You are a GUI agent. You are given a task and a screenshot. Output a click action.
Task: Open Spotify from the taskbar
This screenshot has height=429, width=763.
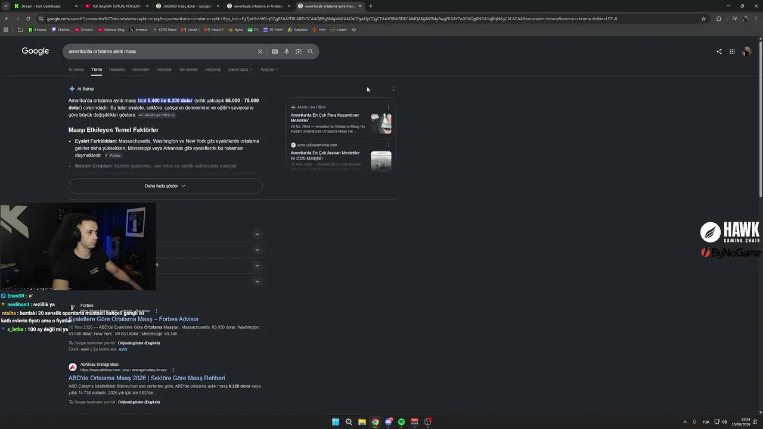[x=401, y=422]
